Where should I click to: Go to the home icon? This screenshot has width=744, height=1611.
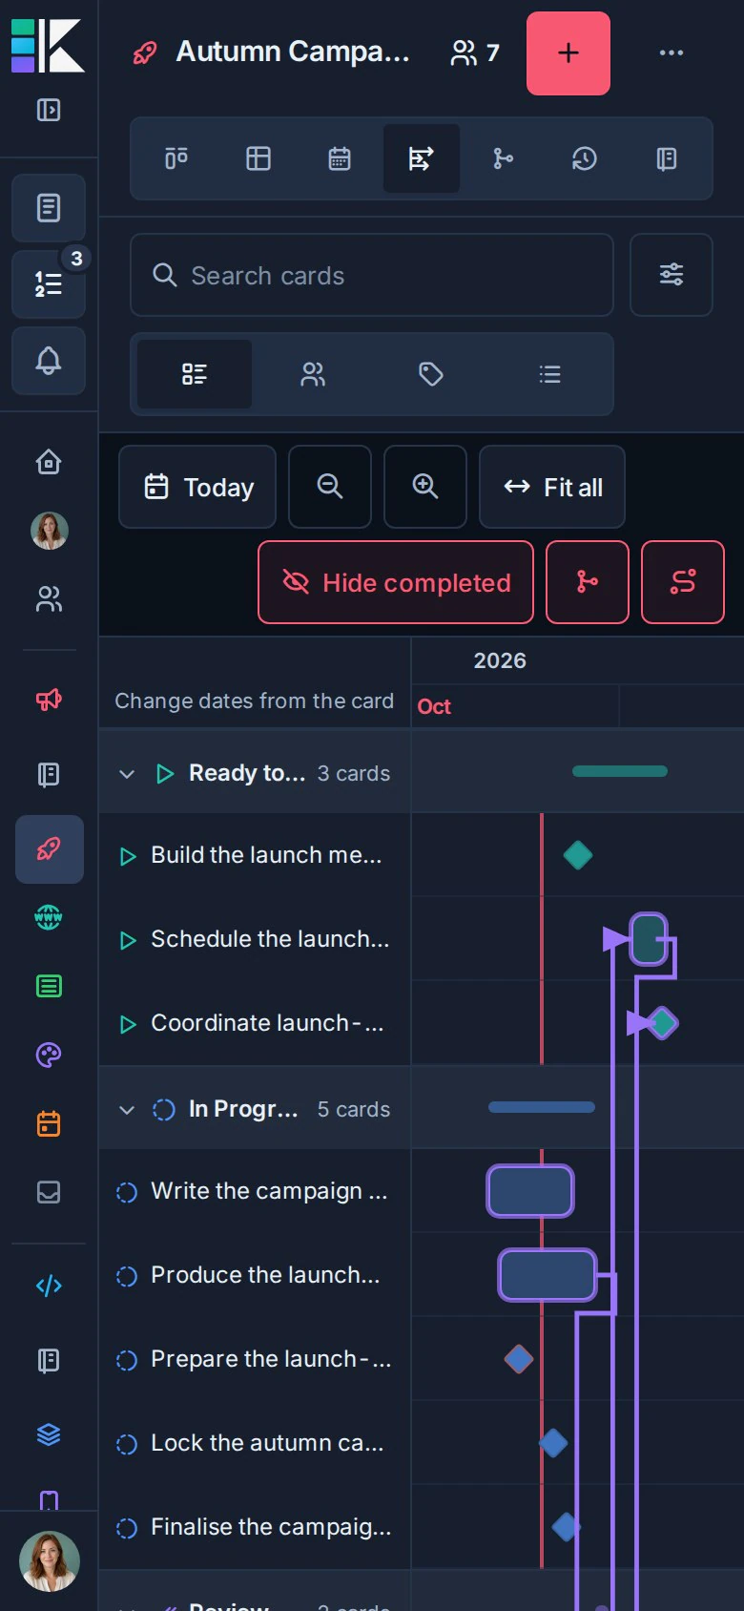[49, 462]
